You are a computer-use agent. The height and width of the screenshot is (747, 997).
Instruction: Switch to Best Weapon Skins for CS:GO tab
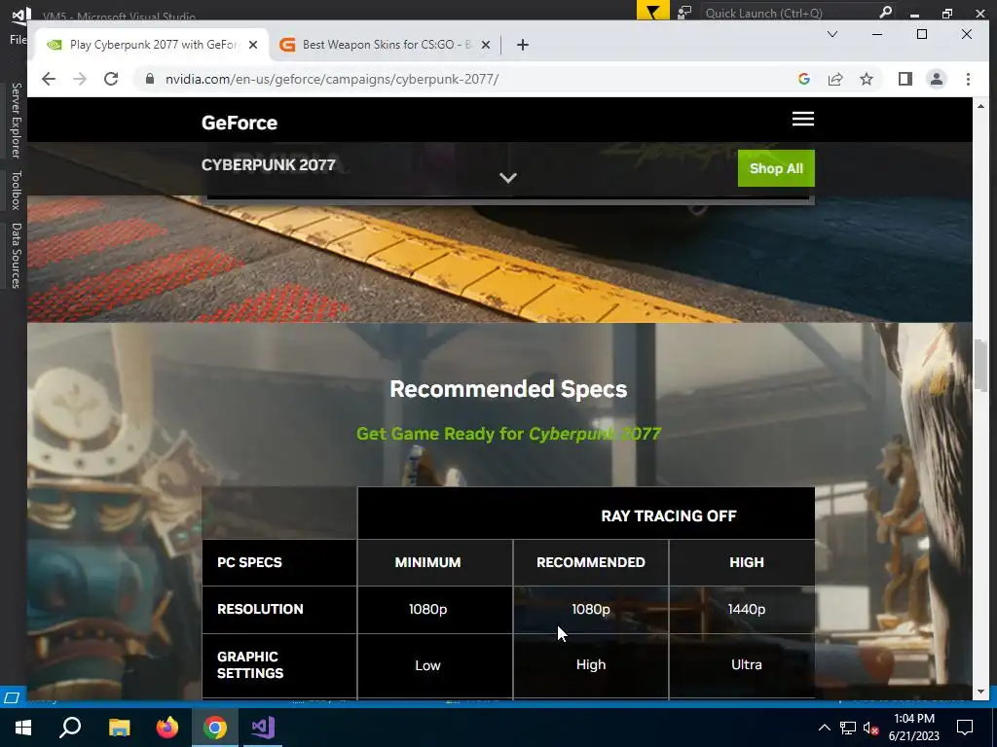tap(386, 45)
